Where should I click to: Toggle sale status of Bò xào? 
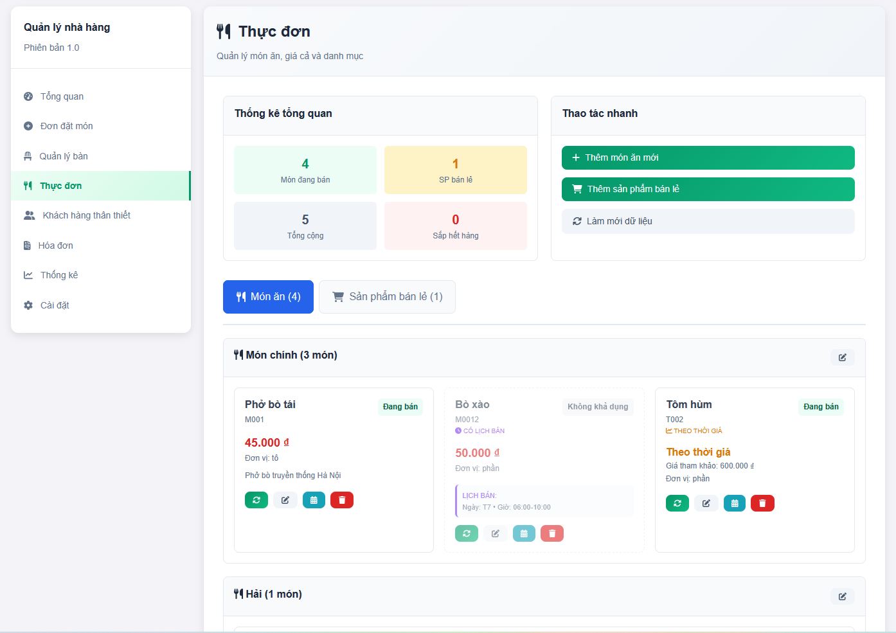(x=467, y=533)
